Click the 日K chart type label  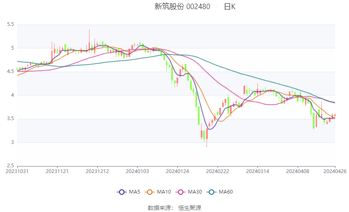(230, 7)
